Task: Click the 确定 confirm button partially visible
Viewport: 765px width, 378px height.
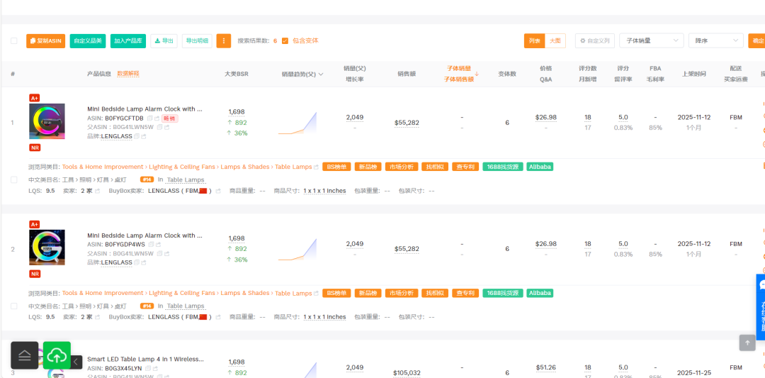Action: (x=756, y=41)
